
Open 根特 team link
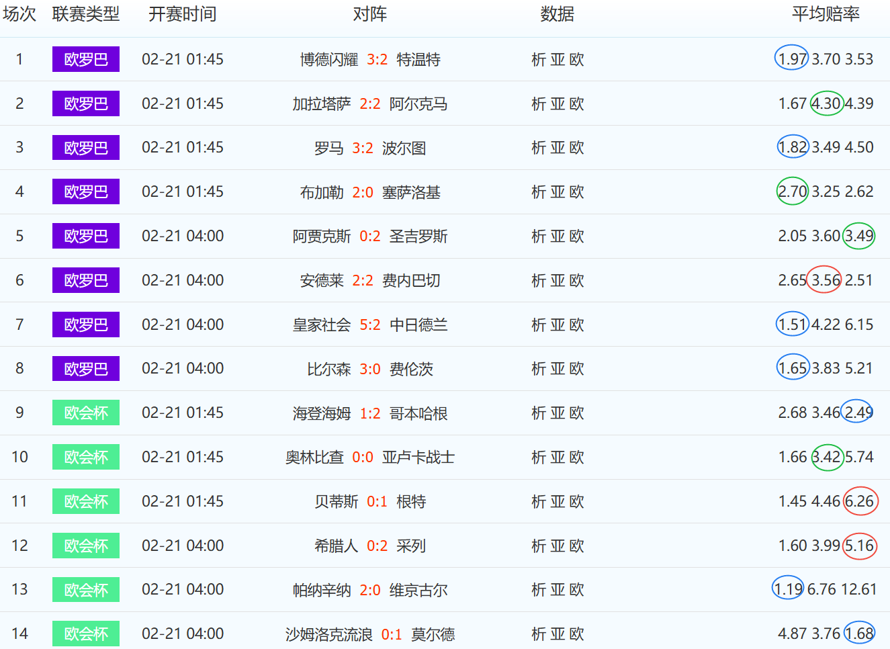tap(411, 502)
